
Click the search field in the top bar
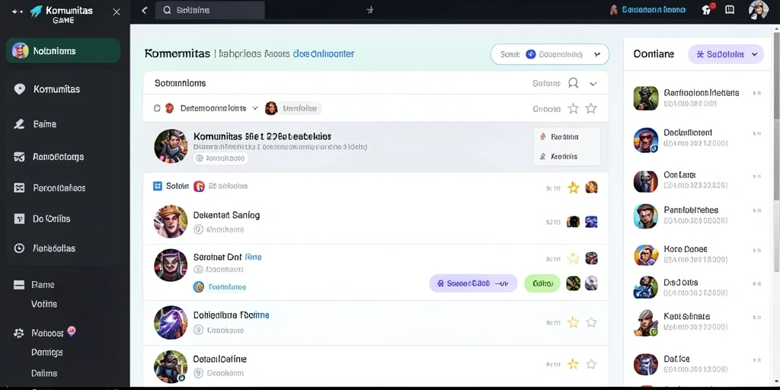pos(210,10)
